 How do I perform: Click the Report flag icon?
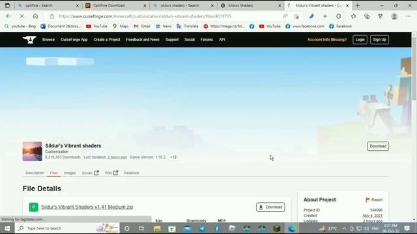pyautogui.click(x=367, y=200)
